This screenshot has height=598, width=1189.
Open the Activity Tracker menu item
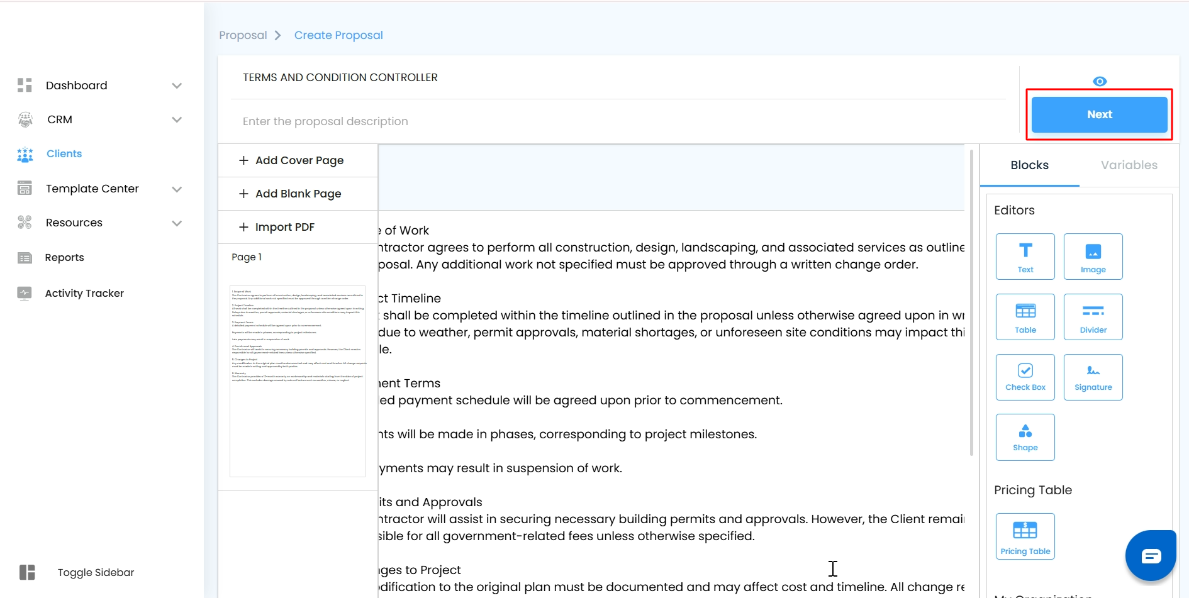coord(84,293)
